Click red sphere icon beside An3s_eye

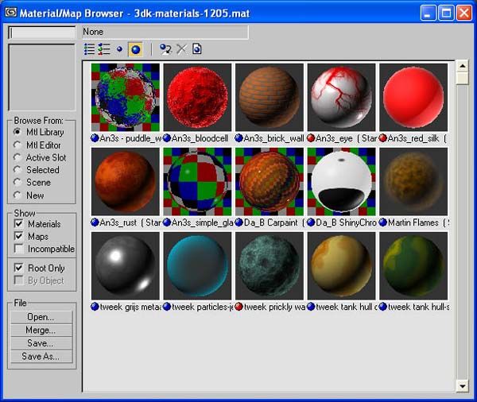311,138
